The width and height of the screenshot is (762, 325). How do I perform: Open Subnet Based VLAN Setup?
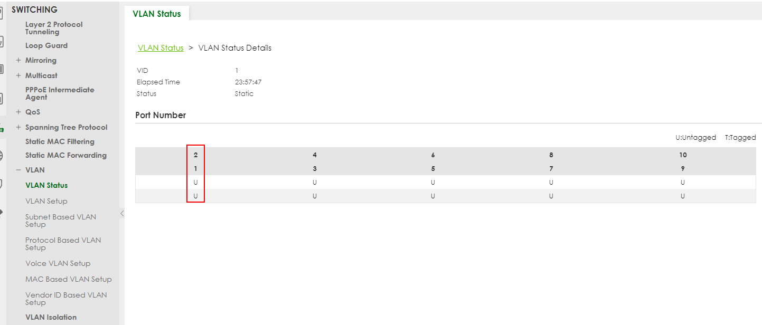click(60, 221)
